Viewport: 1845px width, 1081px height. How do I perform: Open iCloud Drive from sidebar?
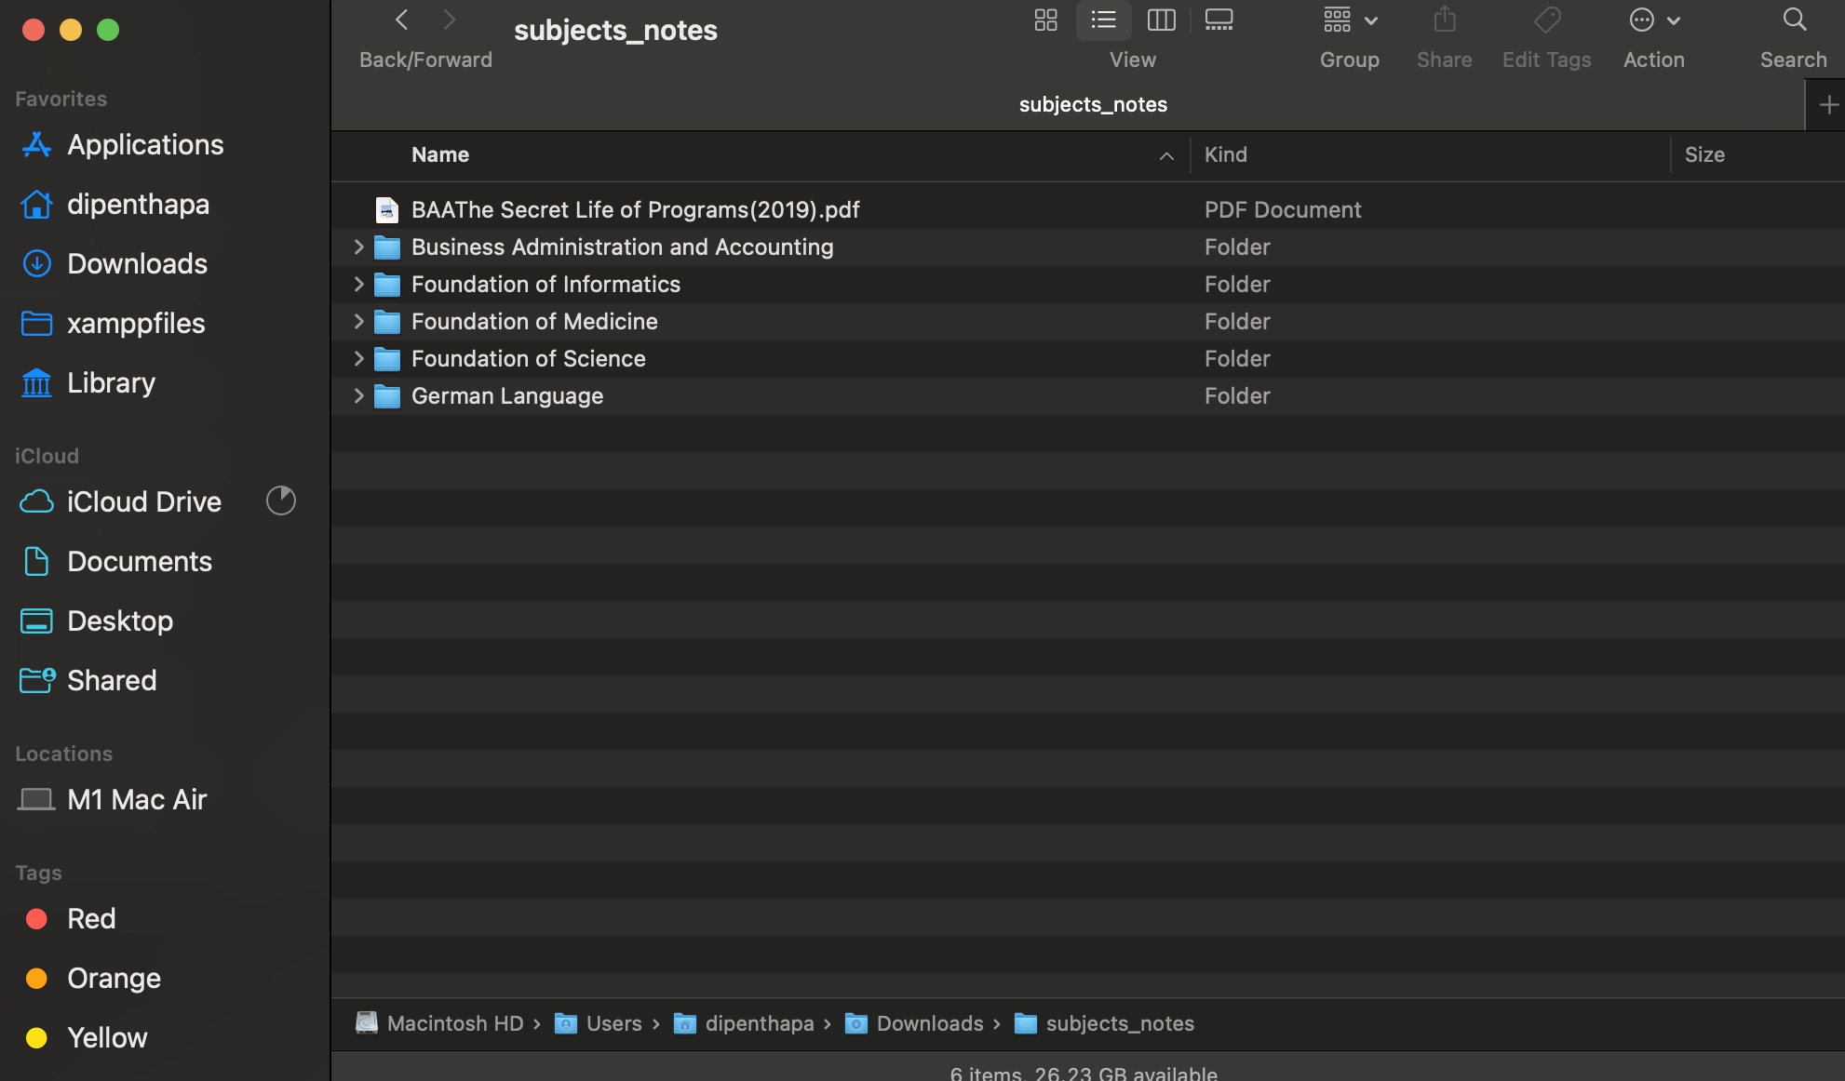[143, 501]
